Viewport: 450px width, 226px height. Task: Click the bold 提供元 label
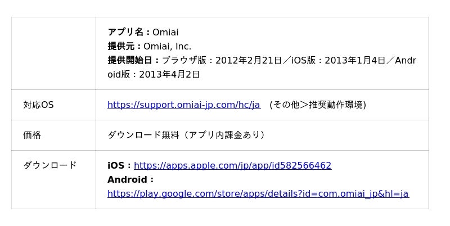click(x=123, y=46)
